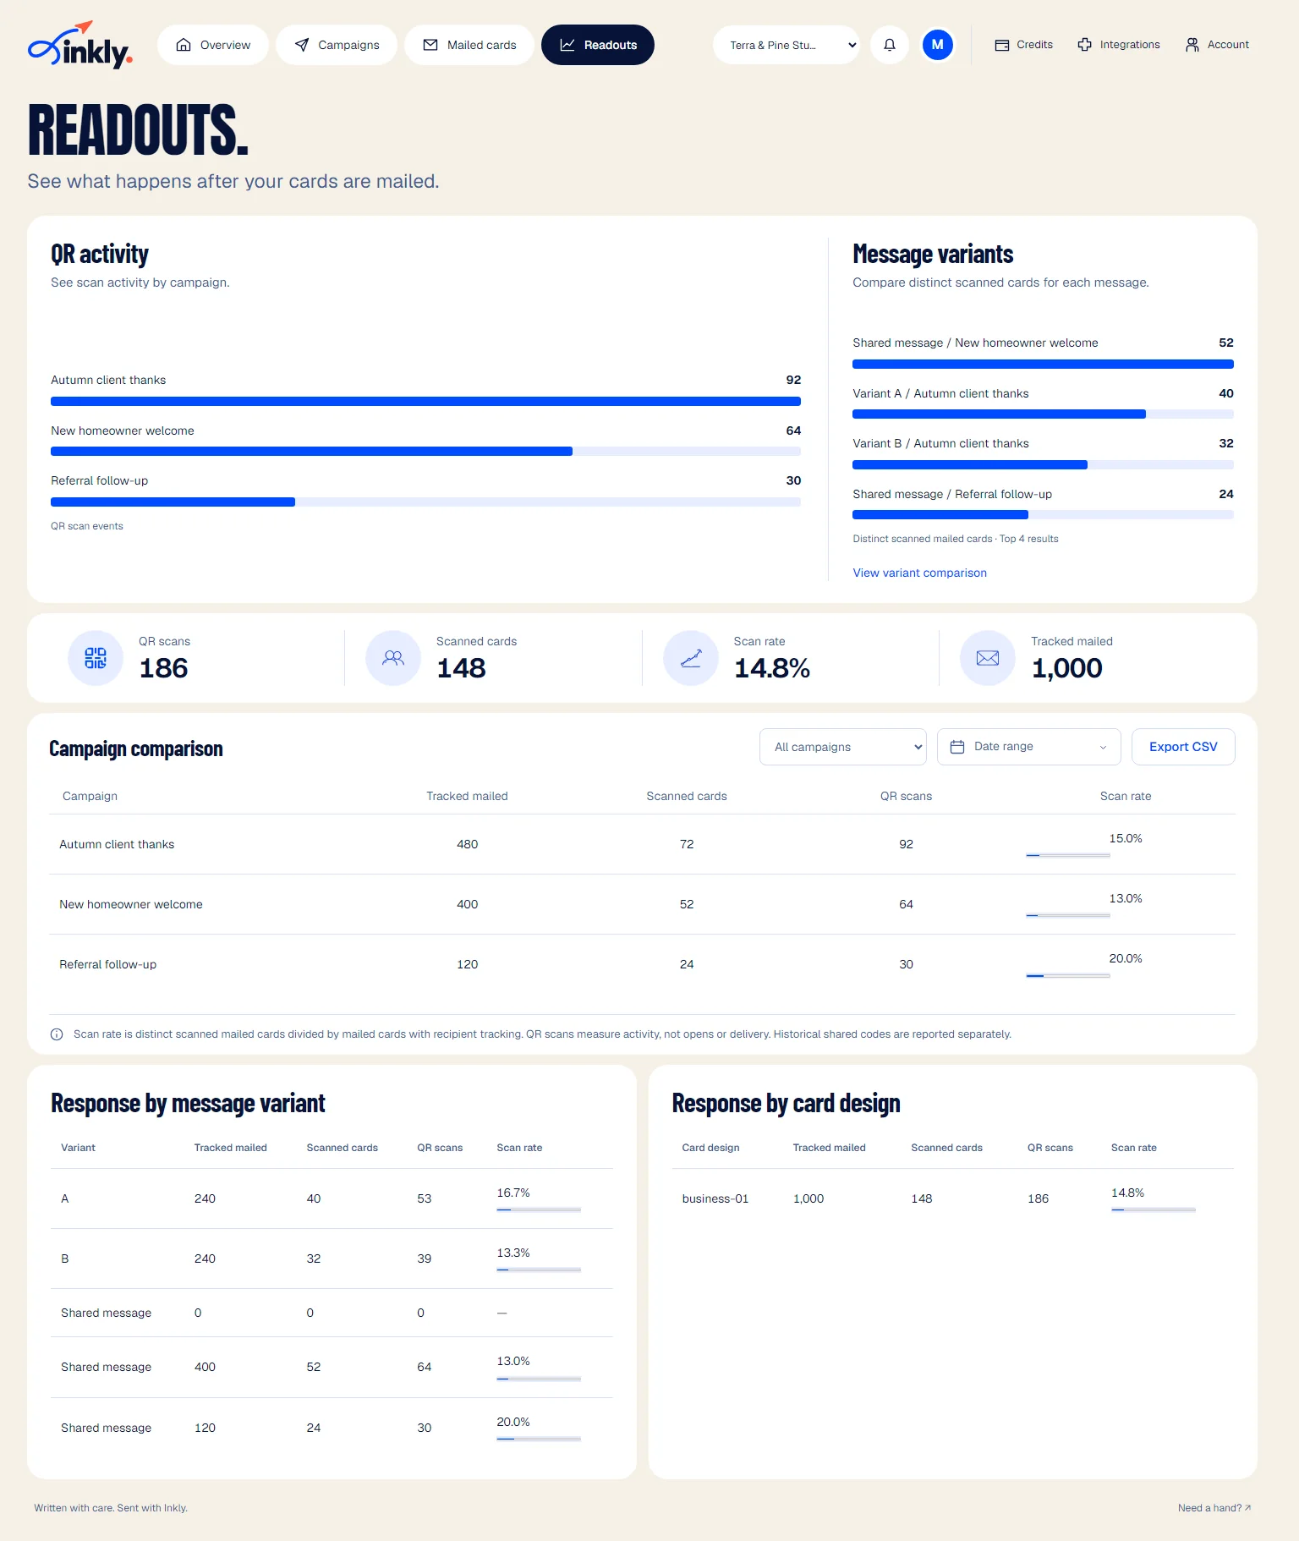The width and height of the screenshot is (1299, 1541).
Task: Click the Tracked mailed header in Campaign comparison
Action: 467,796
